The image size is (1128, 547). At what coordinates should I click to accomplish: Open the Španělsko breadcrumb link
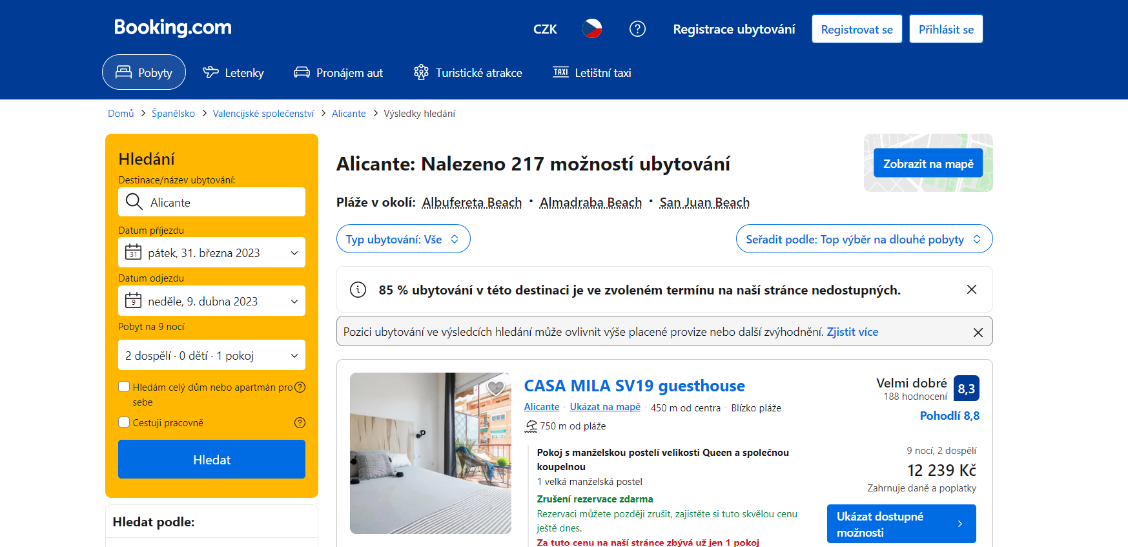pyautogui.click(x=173, y=114)
